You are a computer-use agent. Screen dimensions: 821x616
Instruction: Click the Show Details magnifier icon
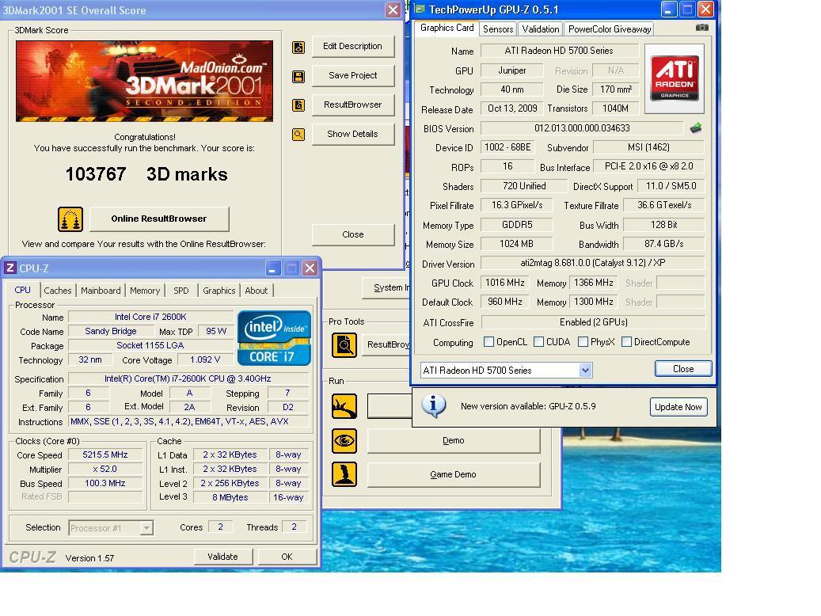click(x=298, y=135)
